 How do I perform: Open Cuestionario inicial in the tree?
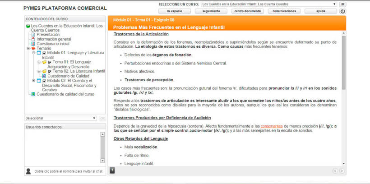(53, 44)
